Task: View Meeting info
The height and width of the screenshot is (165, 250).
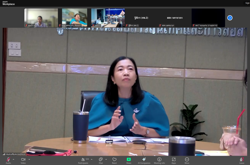Action: point(159,160)
